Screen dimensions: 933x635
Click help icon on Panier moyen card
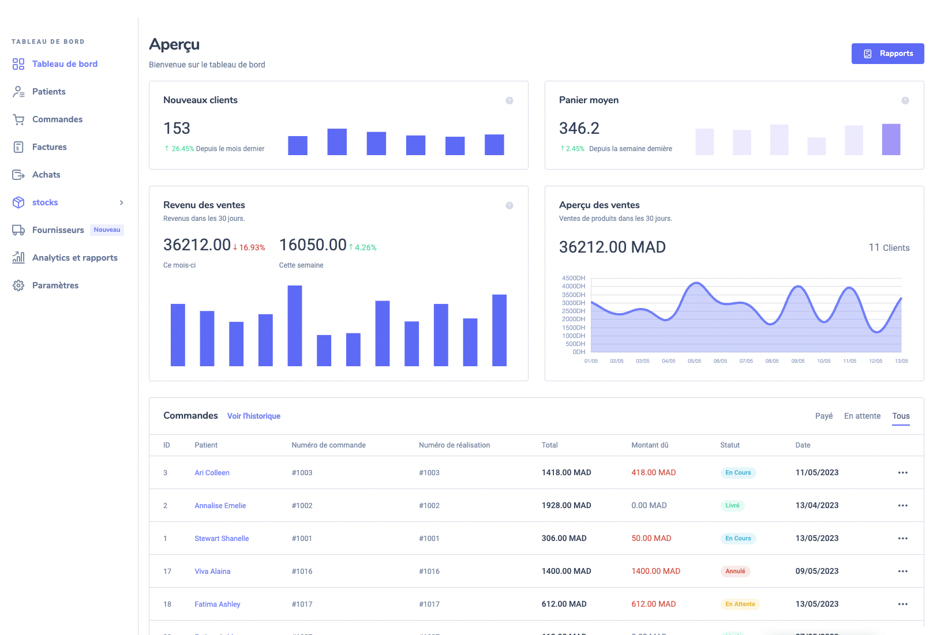(x=905, y=100)
